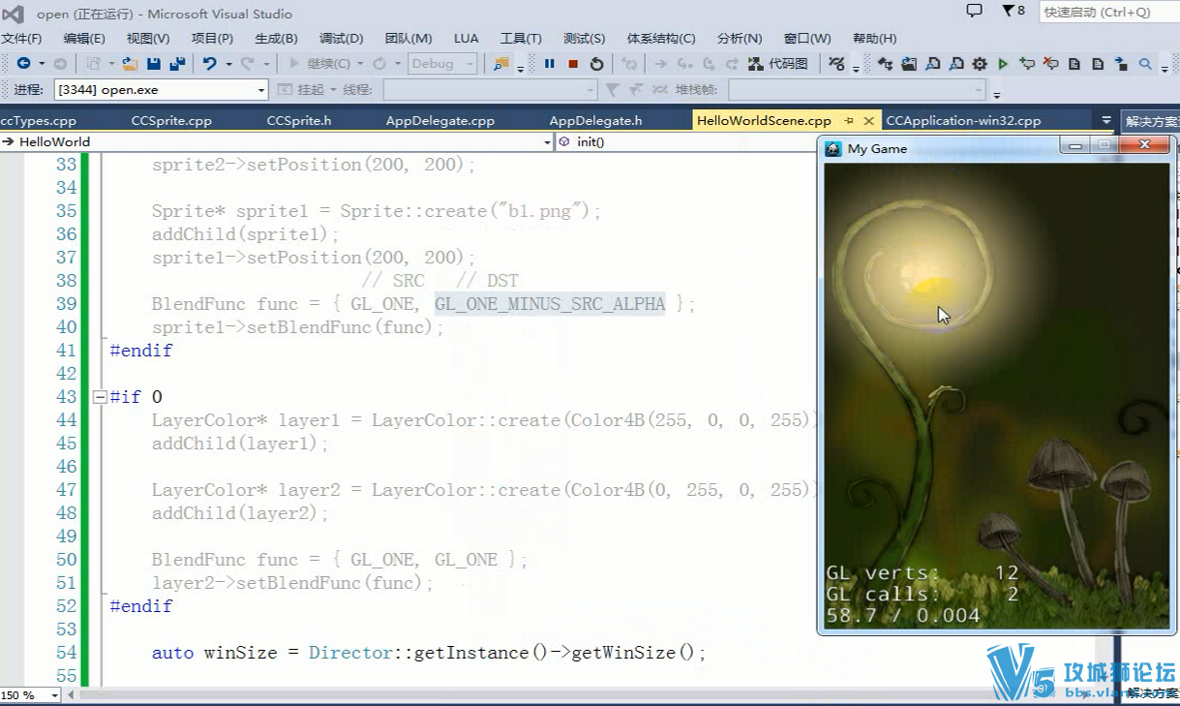Screen dimensions: 1180x706
Task: Open the 文件(F) menu
Action: click(21, 38)
